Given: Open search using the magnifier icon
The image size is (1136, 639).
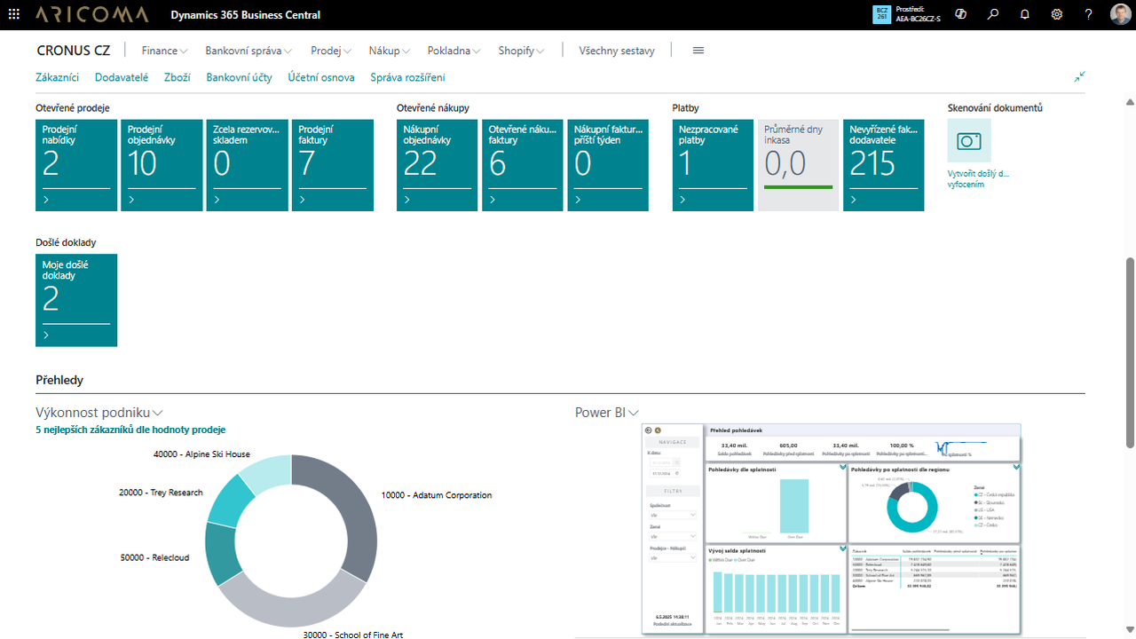Looking at the screenshot, I should coord(992,14).
